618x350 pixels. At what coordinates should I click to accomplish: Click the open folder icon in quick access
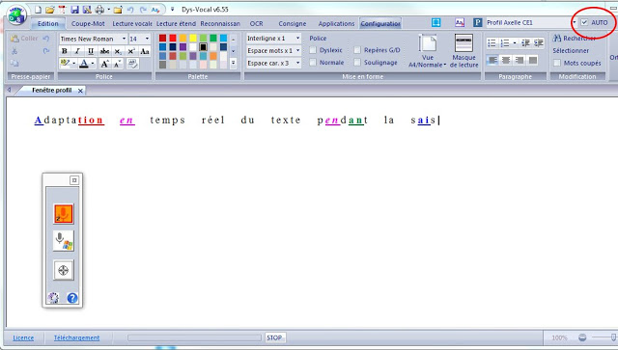(x=49, y=10)
